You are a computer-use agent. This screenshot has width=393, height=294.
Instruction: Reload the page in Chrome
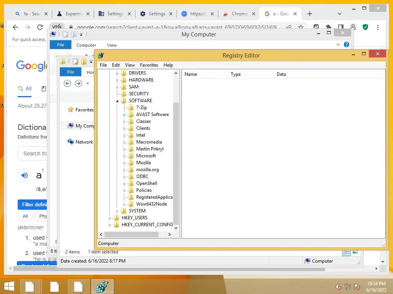[40, 27]
